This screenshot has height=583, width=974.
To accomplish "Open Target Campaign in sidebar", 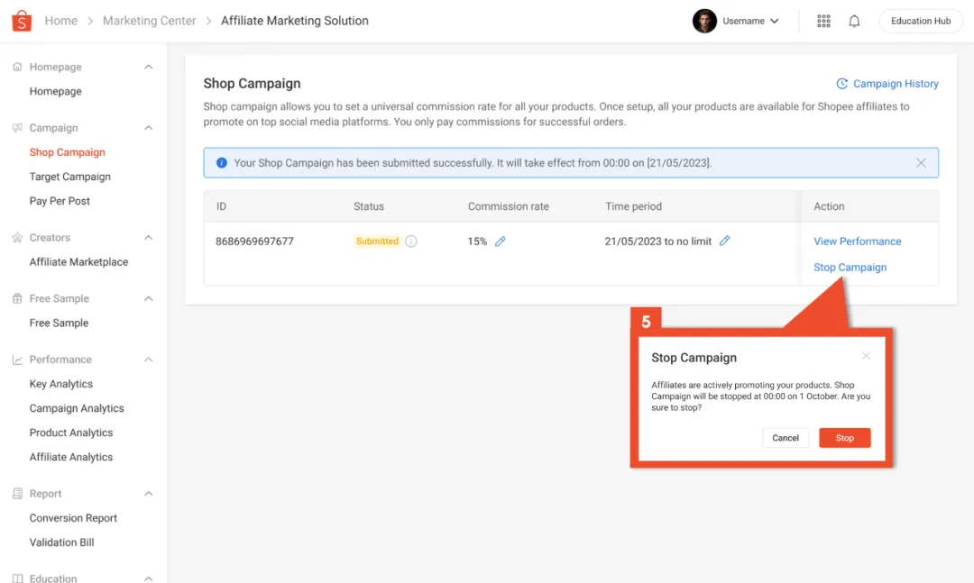I will click(70, 177).
